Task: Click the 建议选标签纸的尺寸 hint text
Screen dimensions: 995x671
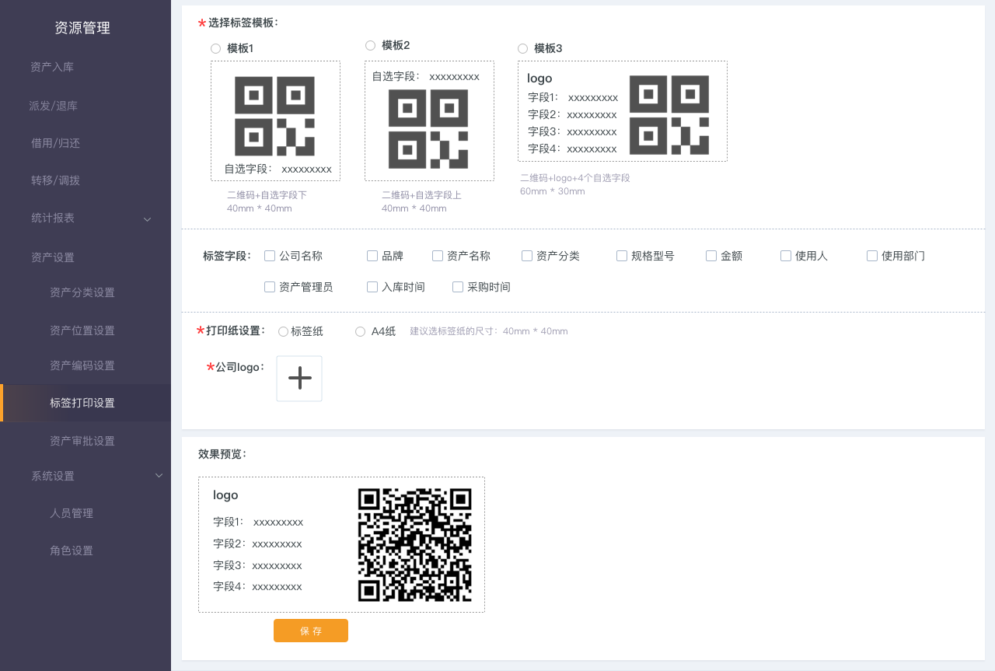Action: [489, 331]
